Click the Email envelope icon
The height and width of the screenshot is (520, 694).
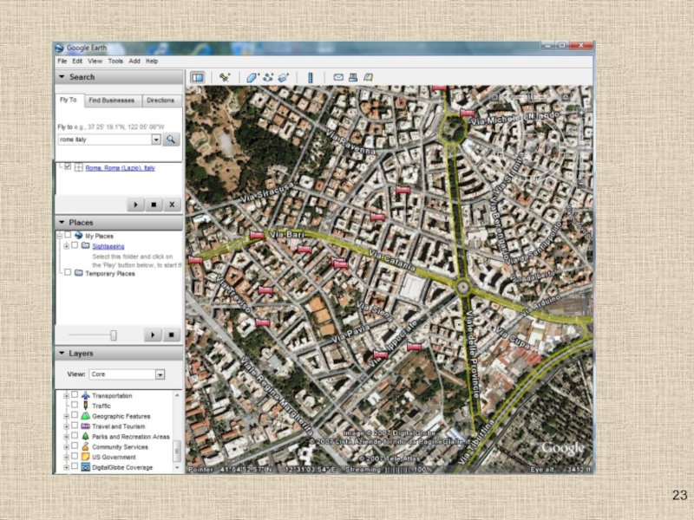339,77
